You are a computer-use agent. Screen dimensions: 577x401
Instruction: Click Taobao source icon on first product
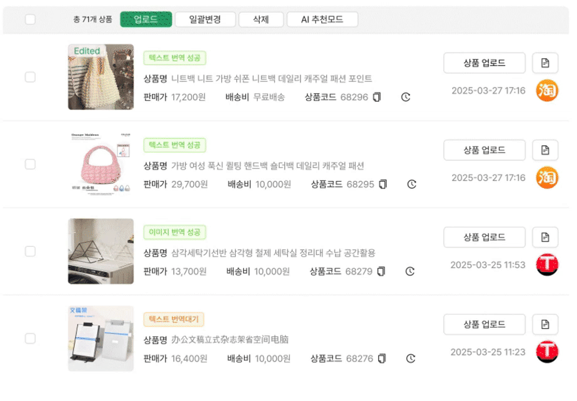pos(547,91)
